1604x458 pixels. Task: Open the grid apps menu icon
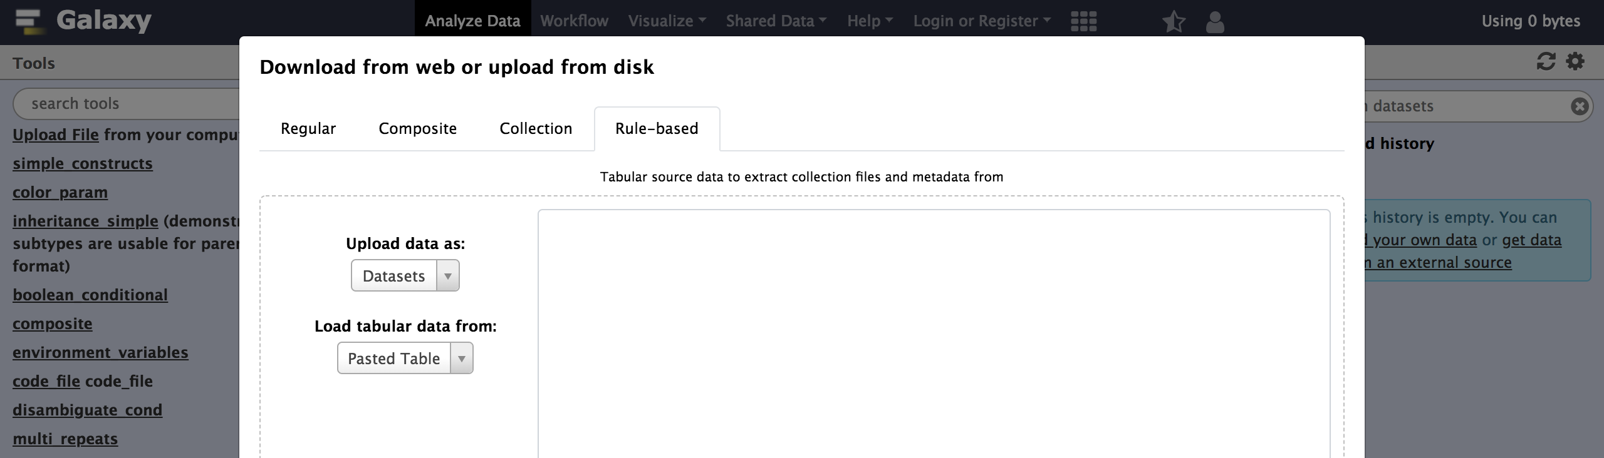1083,21
